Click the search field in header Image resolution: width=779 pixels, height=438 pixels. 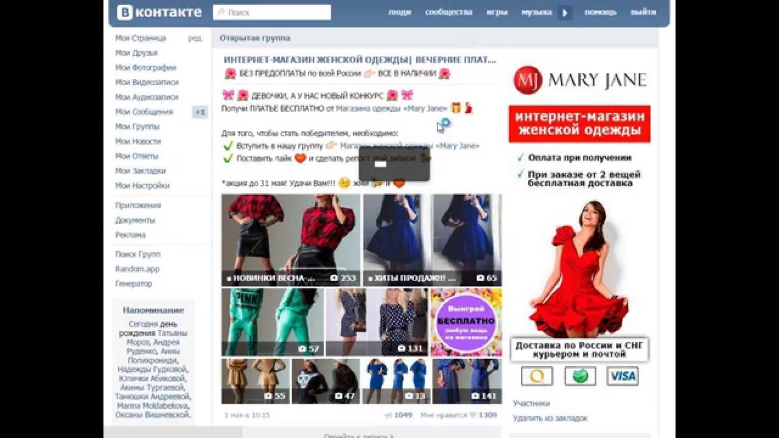(272, 12)
